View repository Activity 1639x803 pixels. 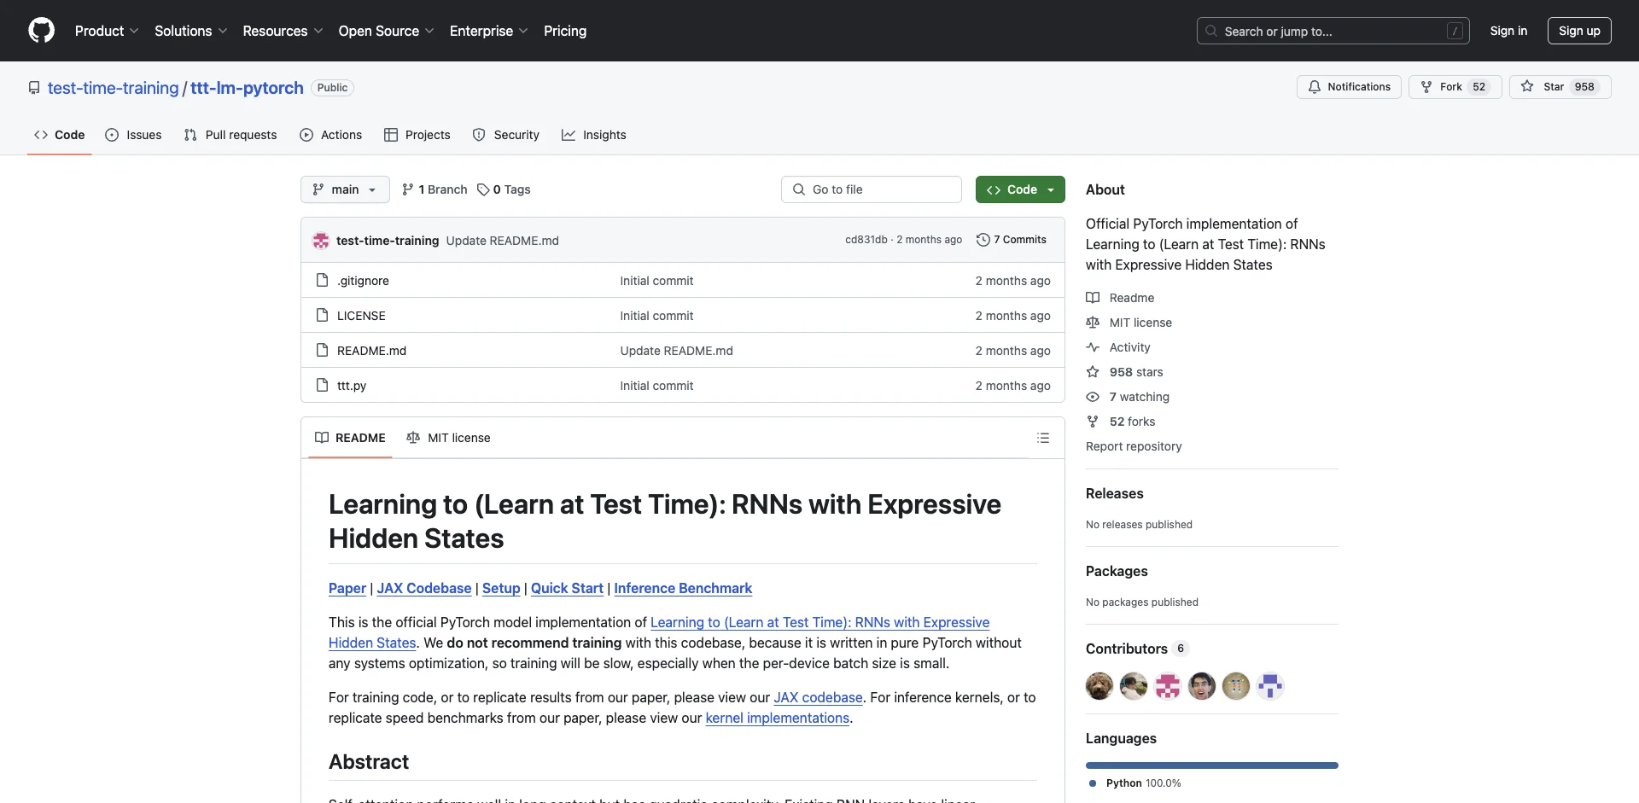[x=1118, y=347]
